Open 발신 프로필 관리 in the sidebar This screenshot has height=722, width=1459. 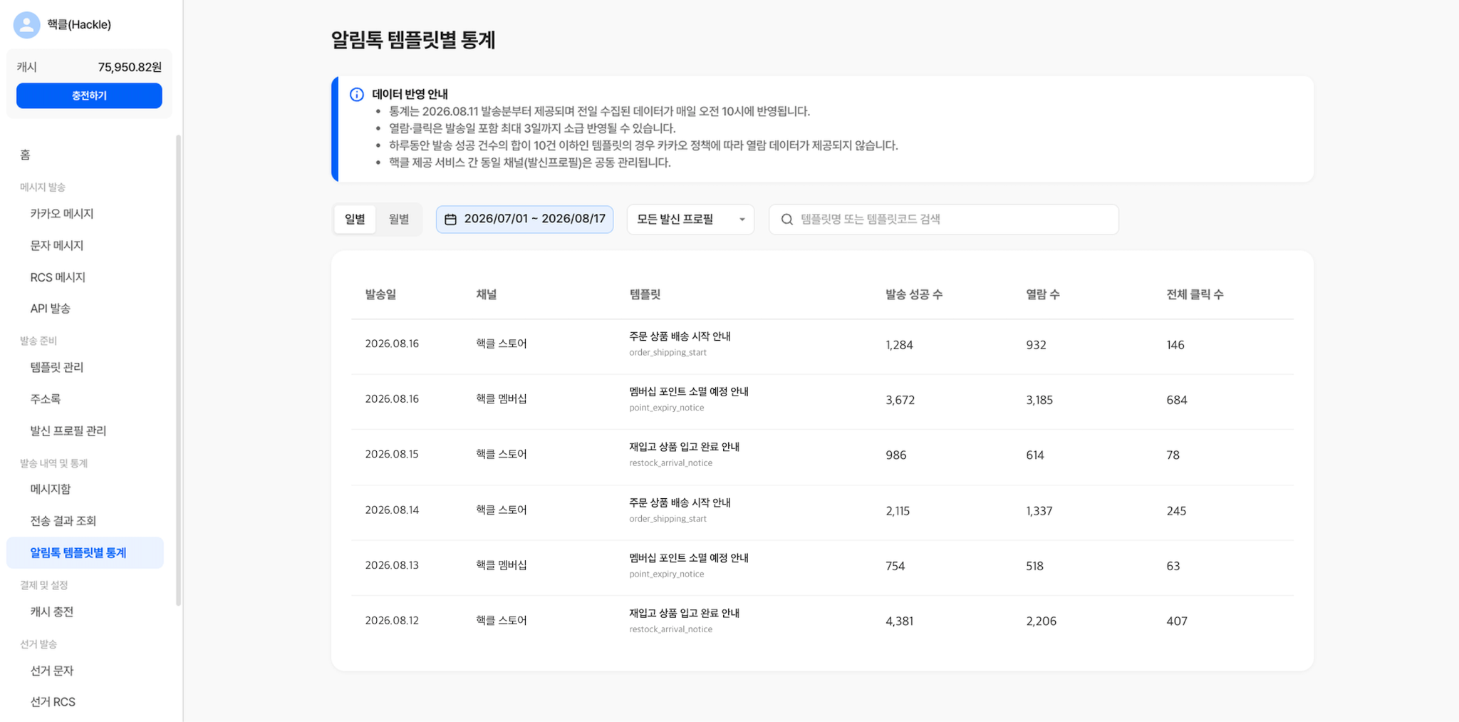pyautogui.click(x=68, y=430)
